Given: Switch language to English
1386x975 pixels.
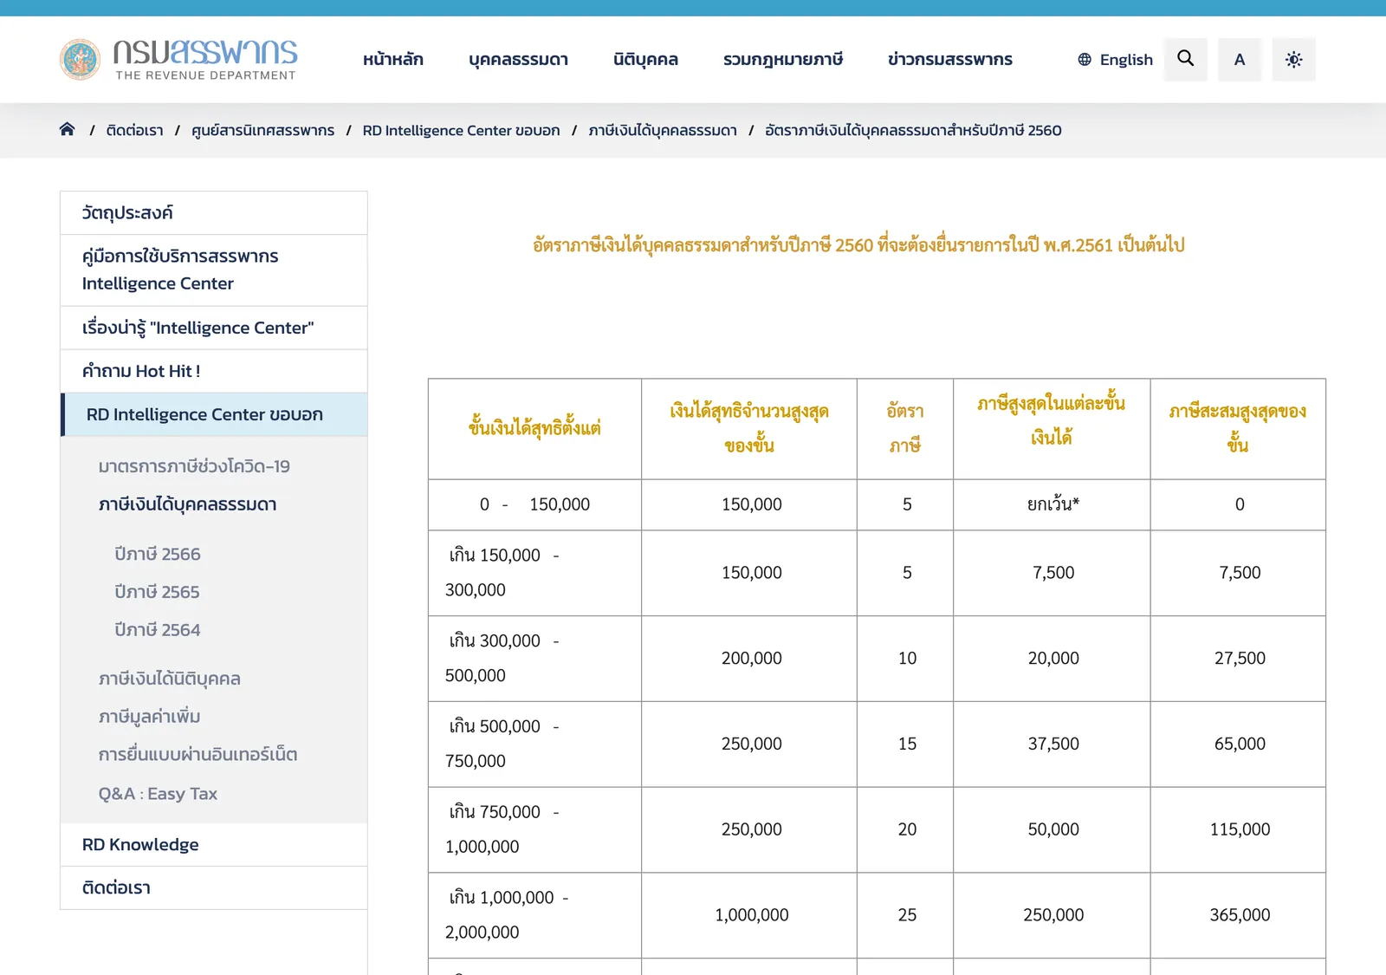Looking at the screenshot, I should pyautogui.click(x=1115, y=59).
